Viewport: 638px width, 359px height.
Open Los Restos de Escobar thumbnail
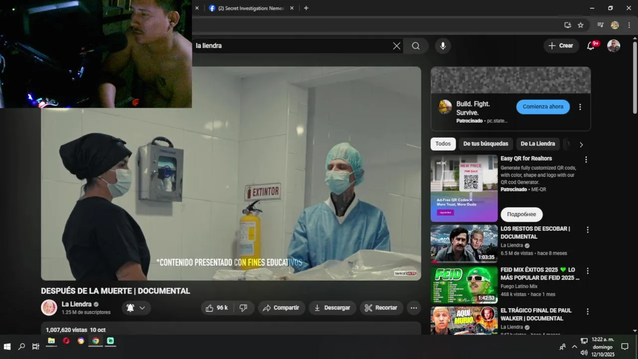tap(464, 244)
